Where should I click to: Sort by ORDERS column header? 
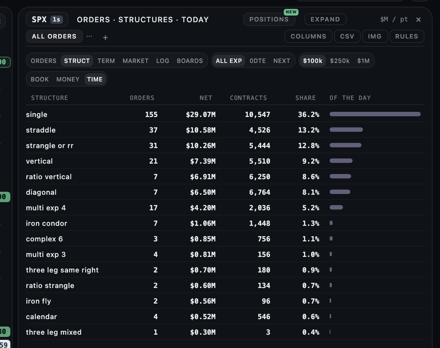(x=142, y=98)
